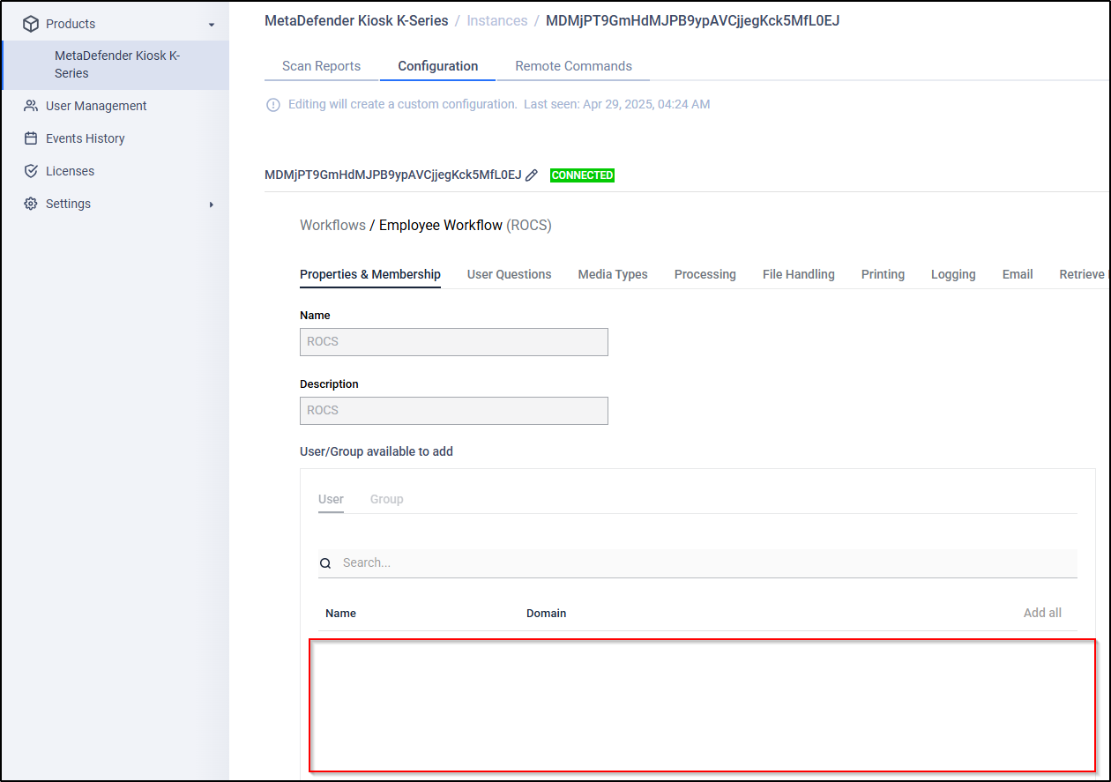Click the instance ID heading text
The image size is (1111, 782).
coord(393,175)
